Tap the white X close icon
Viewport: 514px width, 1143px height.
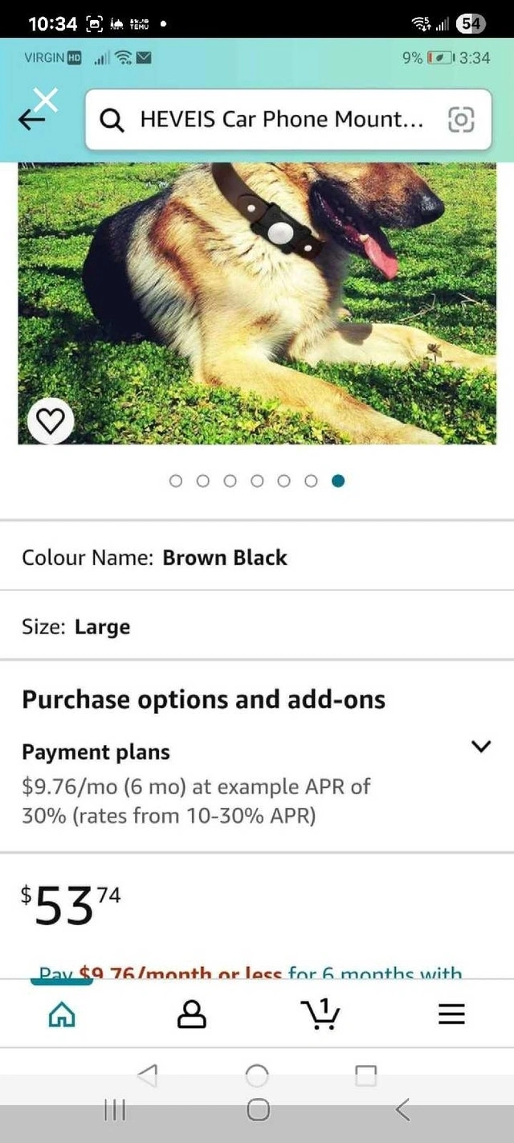click(47, 99)
